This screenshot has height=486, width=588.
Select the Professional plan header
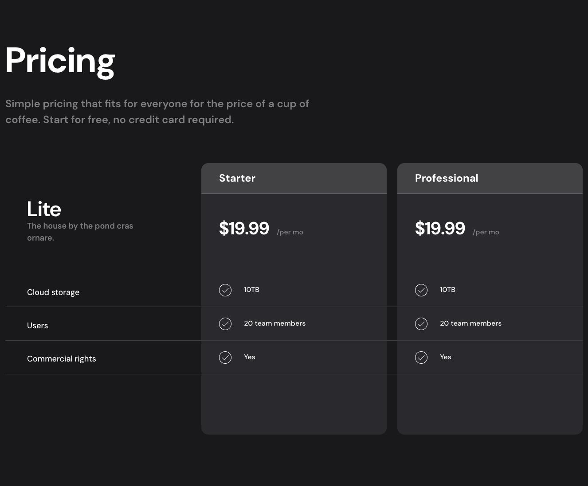coord(447,178)
